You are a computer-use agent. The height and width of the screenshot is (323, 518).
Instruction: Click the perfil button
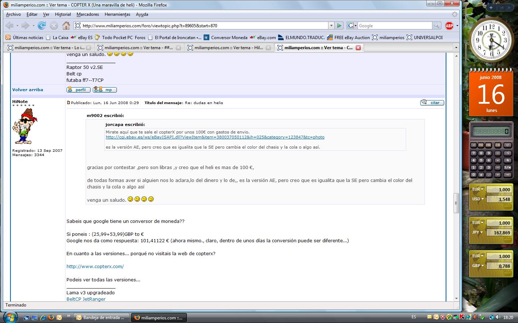(78, 90)
